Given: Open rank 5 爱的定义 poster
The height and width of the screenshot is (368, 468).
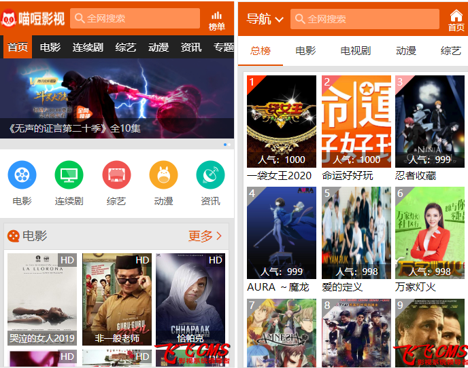Looking at the screenshot, I should point(356,233).
